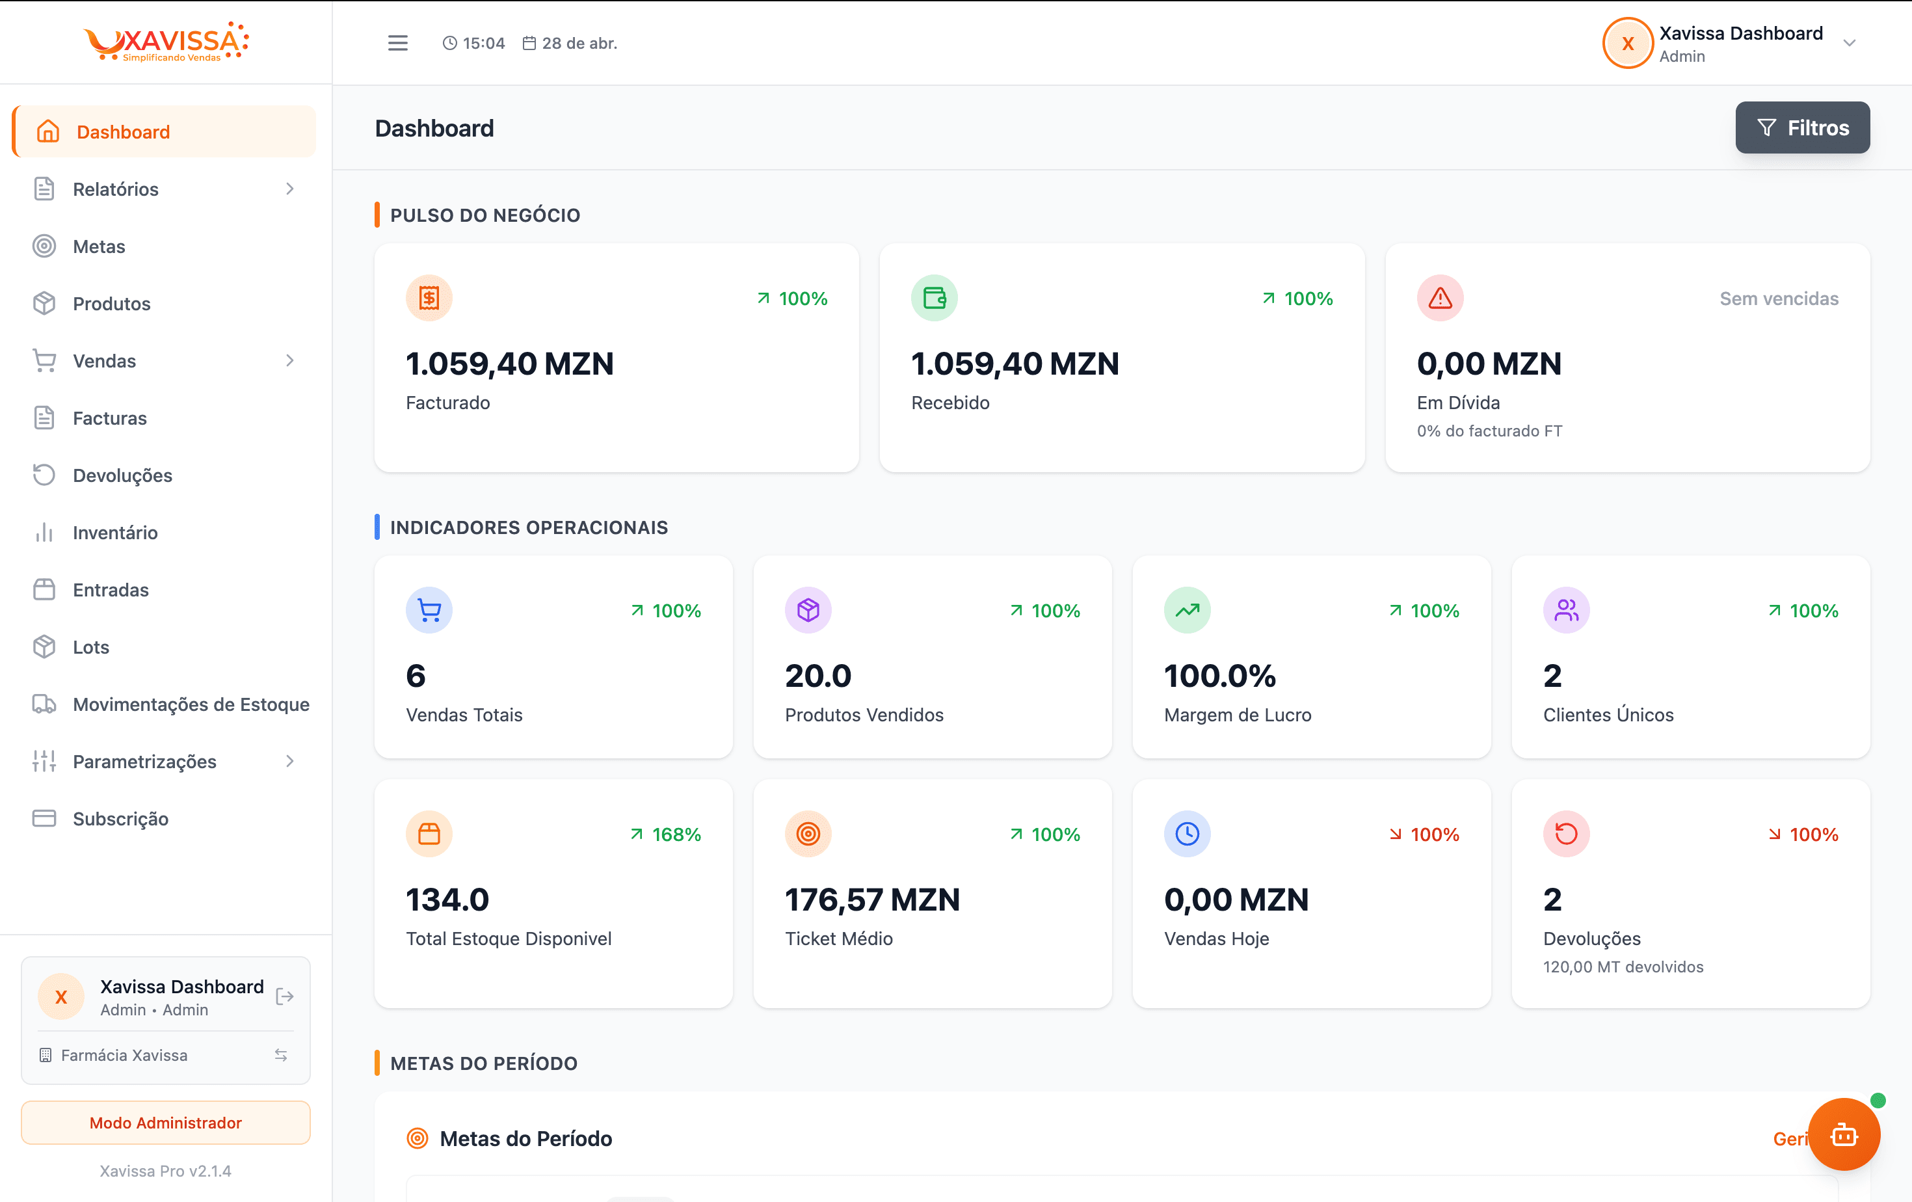This screenshot has width=1912, height=1202.
Task: Click the Inventário bar chart icon
Action: point(44,532)
